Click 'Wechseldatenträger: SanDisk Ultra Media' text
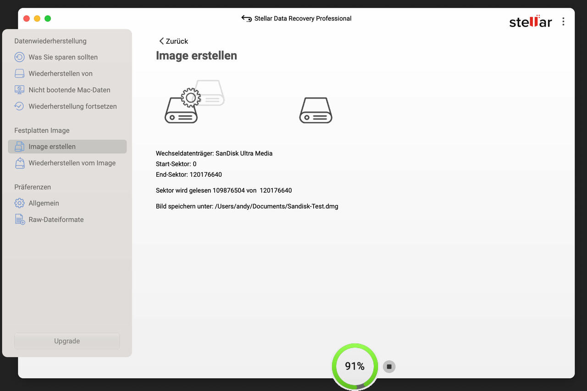 coord(214,153)
